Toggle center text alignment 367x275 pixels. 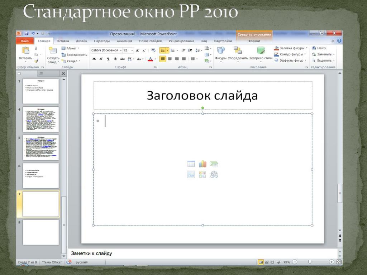(170, 59)
